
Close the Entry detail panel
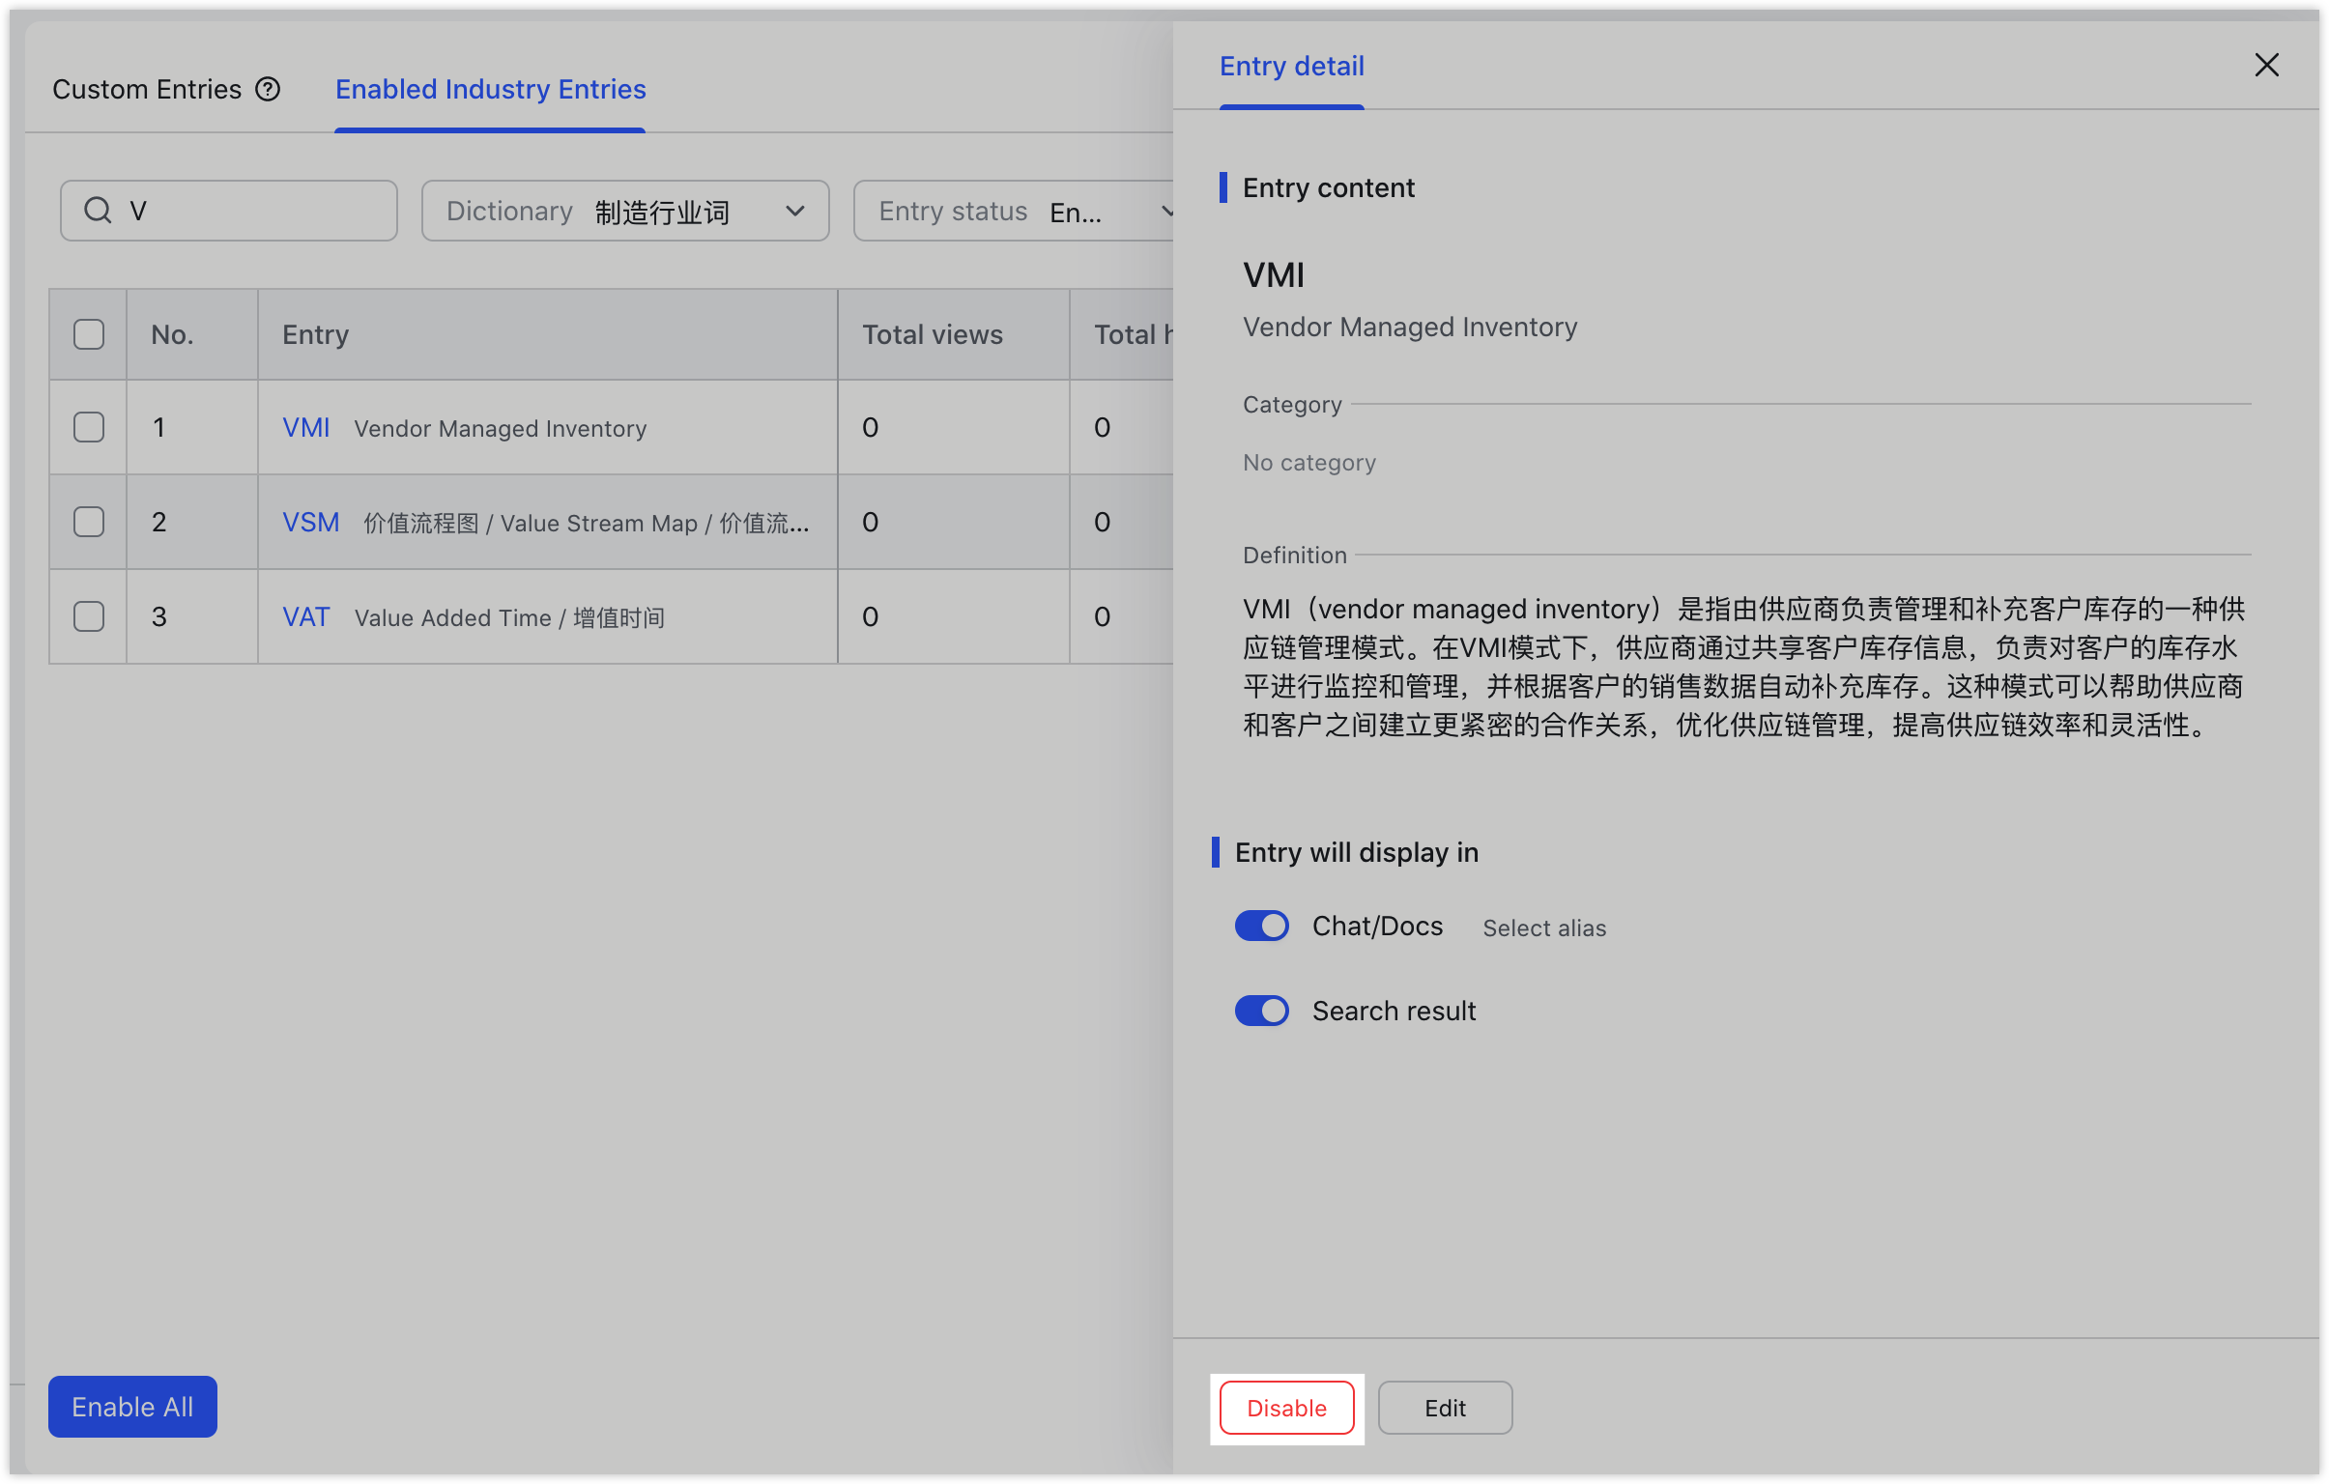(x=2267, y=65)
